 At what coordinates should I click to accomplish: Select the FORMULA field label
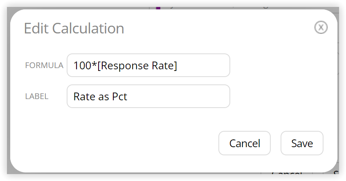tap(44, 65)
